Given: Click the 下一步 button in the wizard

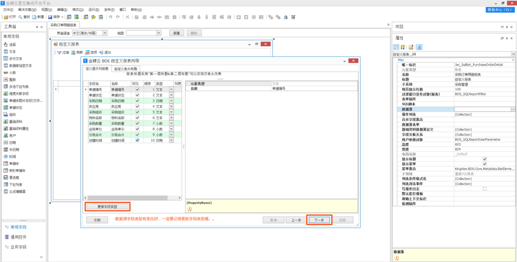Looking at the screenshot, I should (x=319, y=220).
